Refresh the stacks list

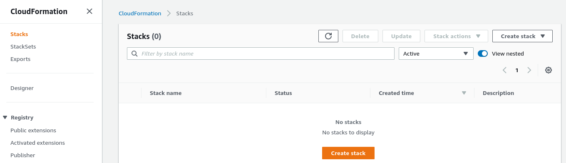point(328,36)
